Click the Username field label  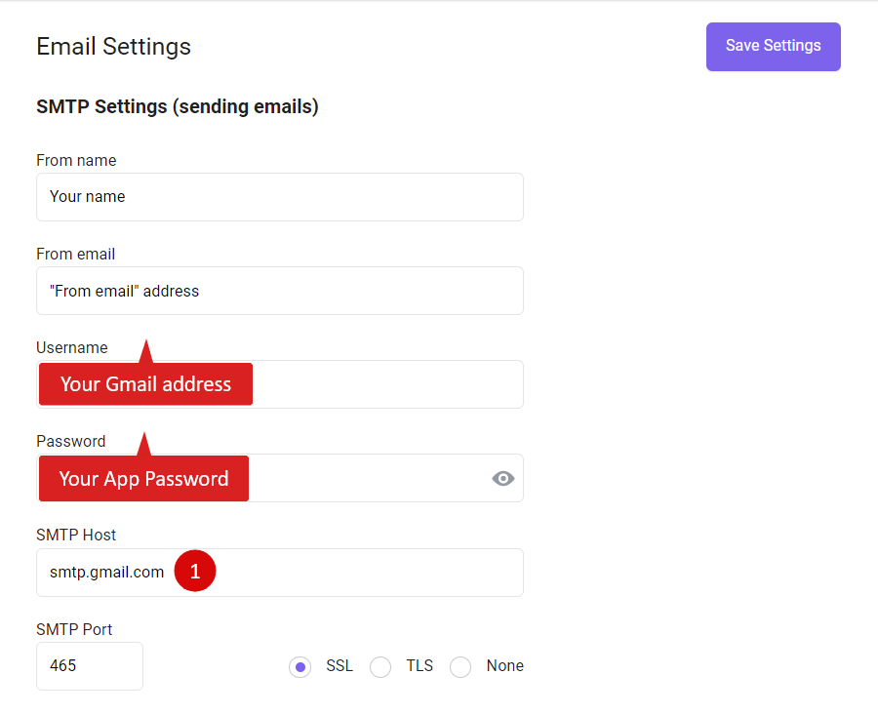[72, 347]
